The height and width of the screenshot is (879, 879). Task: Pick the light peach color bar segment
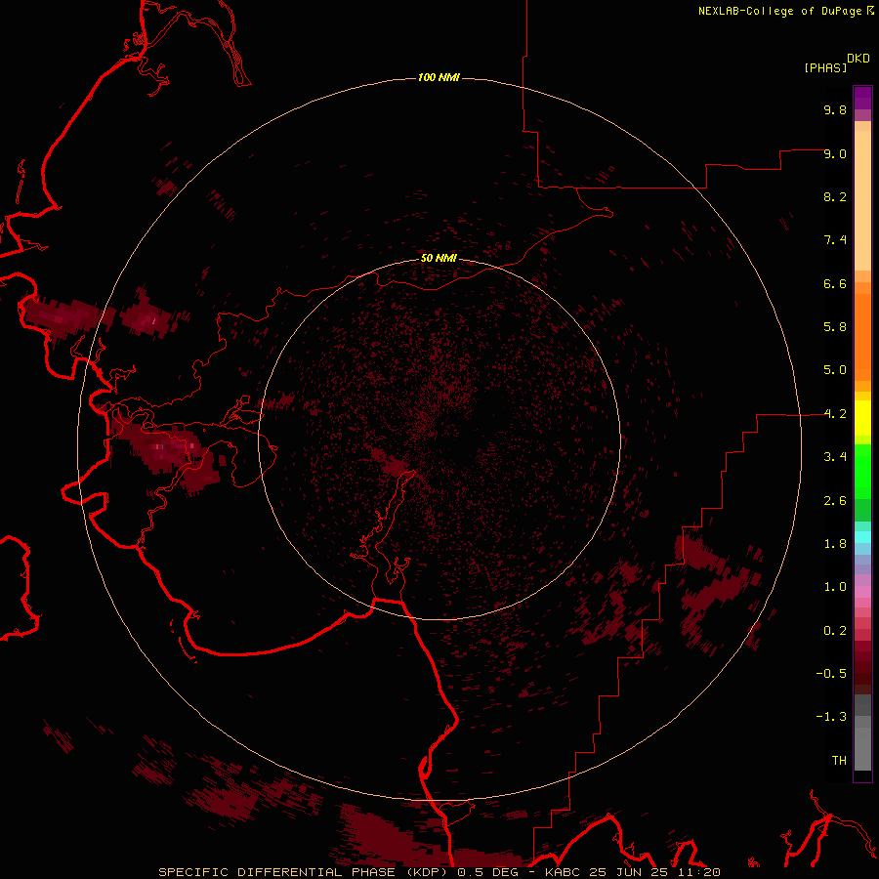tap(862, 200)
